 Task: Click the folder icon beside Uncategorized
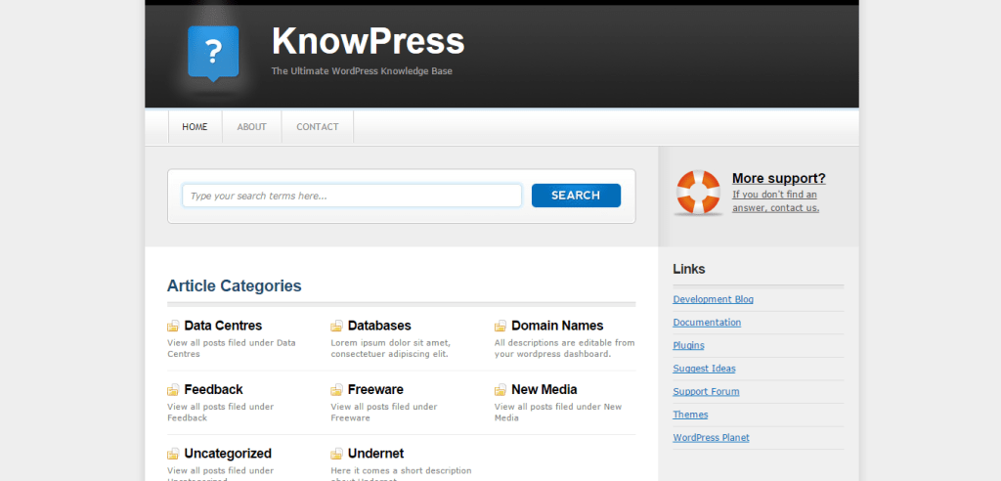[x=173, y=455]
